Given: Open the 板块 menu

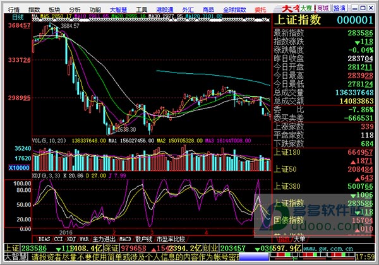Looking at the screenshot, I should [x=54, y=9].
